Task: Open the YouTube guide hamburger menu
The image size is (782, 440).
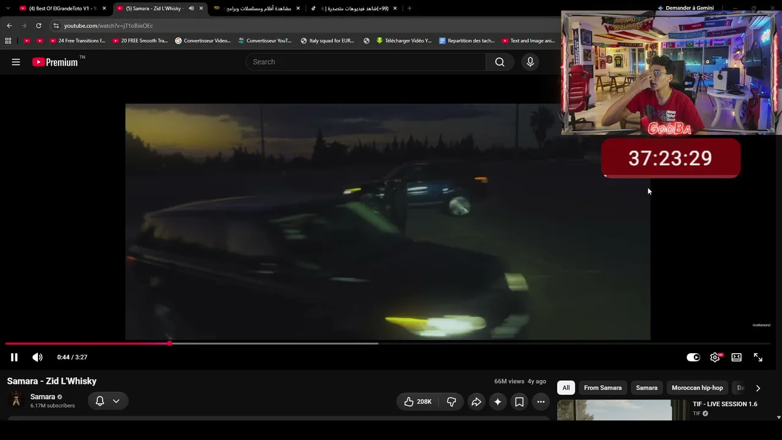Action: coord(16,62)
